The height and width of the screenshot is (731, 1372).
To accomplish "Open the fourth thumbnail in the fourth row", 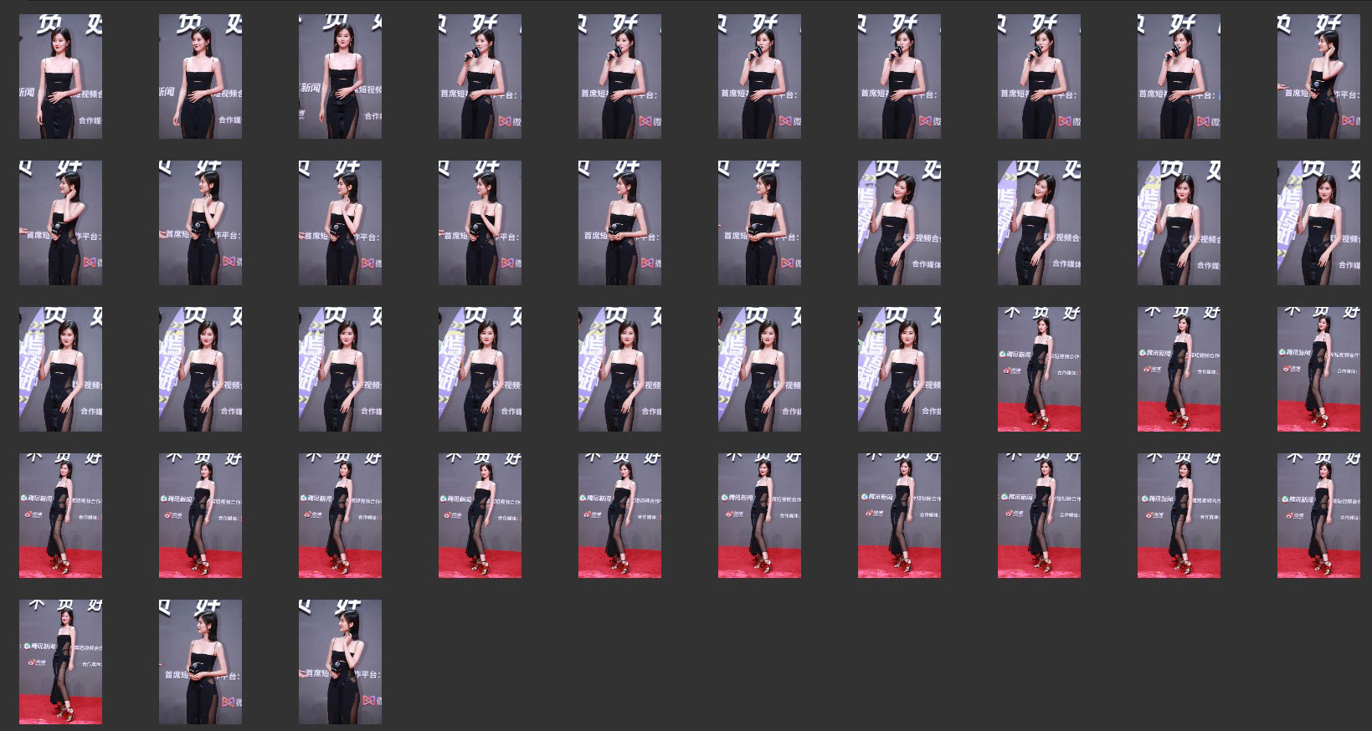I will pos(480,515).
